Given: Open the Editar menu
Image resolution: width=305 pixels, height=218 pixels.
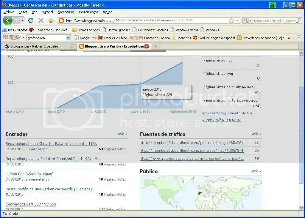Looking at the screenshot, I should (23, 12).
